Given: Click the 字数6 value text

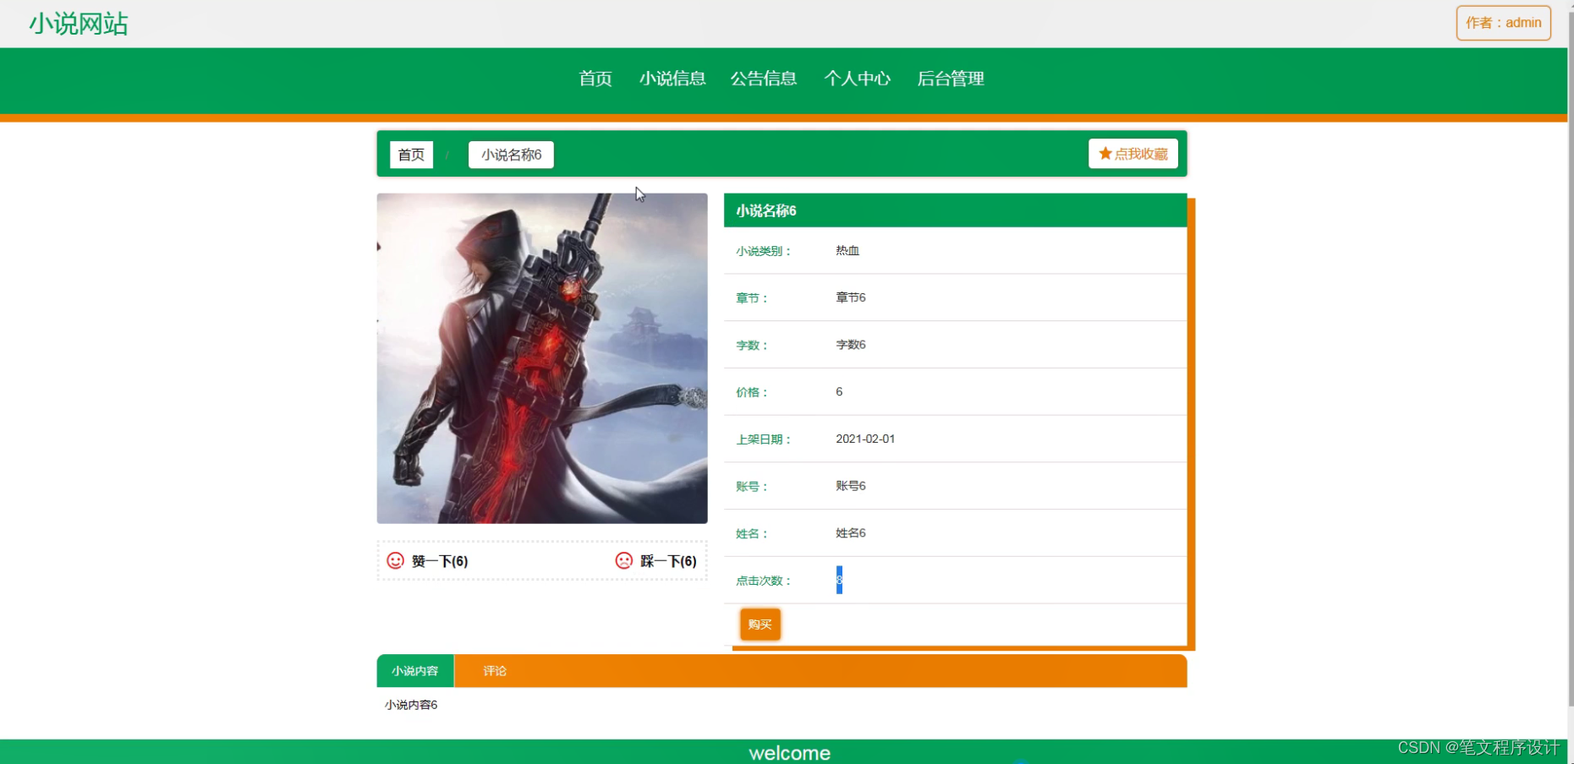Looking at the screenshot, I should pos(851,345).
